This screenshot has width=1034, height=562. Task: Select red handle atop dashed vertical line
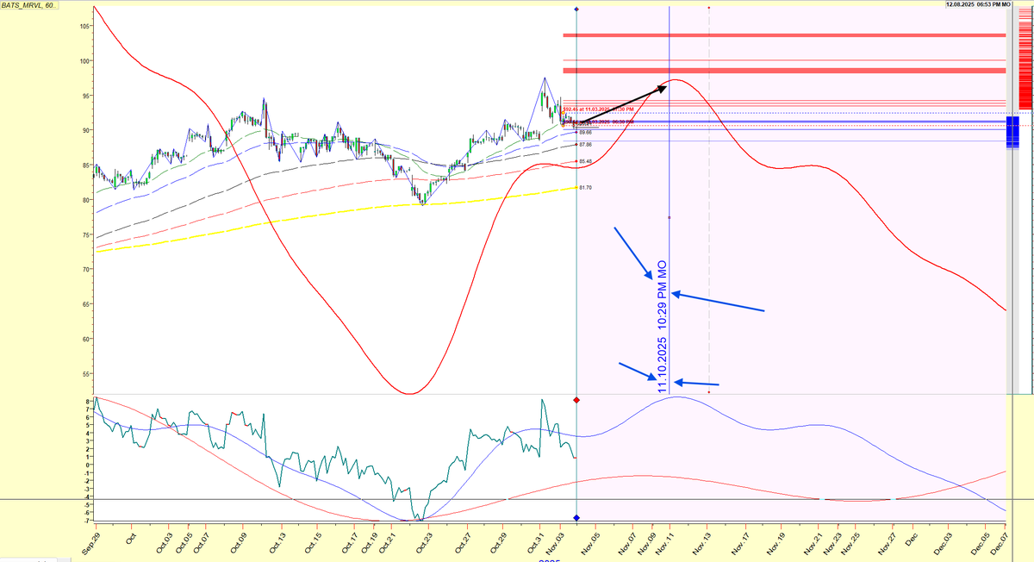[708, 8]
